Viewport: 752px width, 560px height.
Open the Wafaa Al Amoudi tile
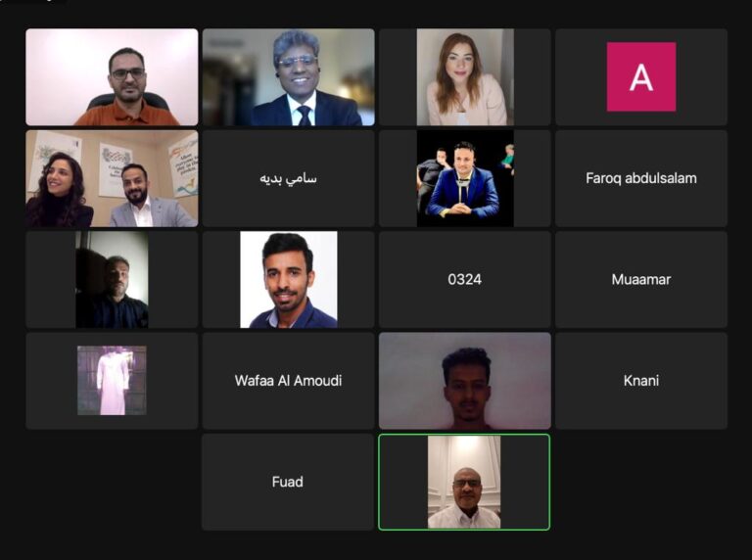pos(288,381)
